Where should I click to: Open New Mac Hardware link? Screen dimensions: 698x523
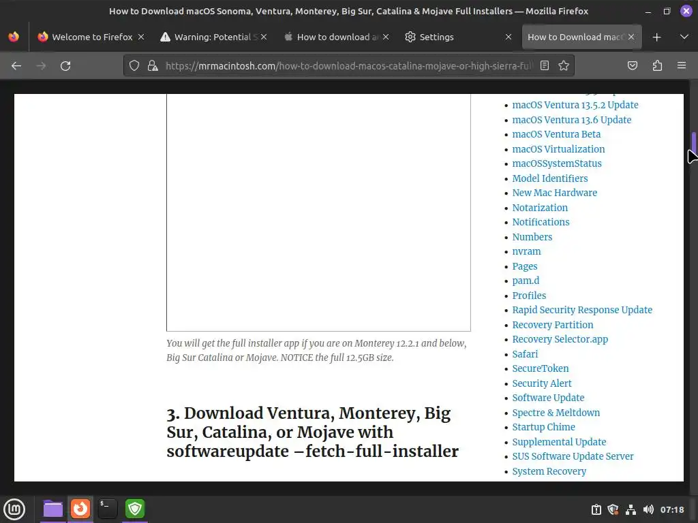pyautogui.click(x=555, y=193)
